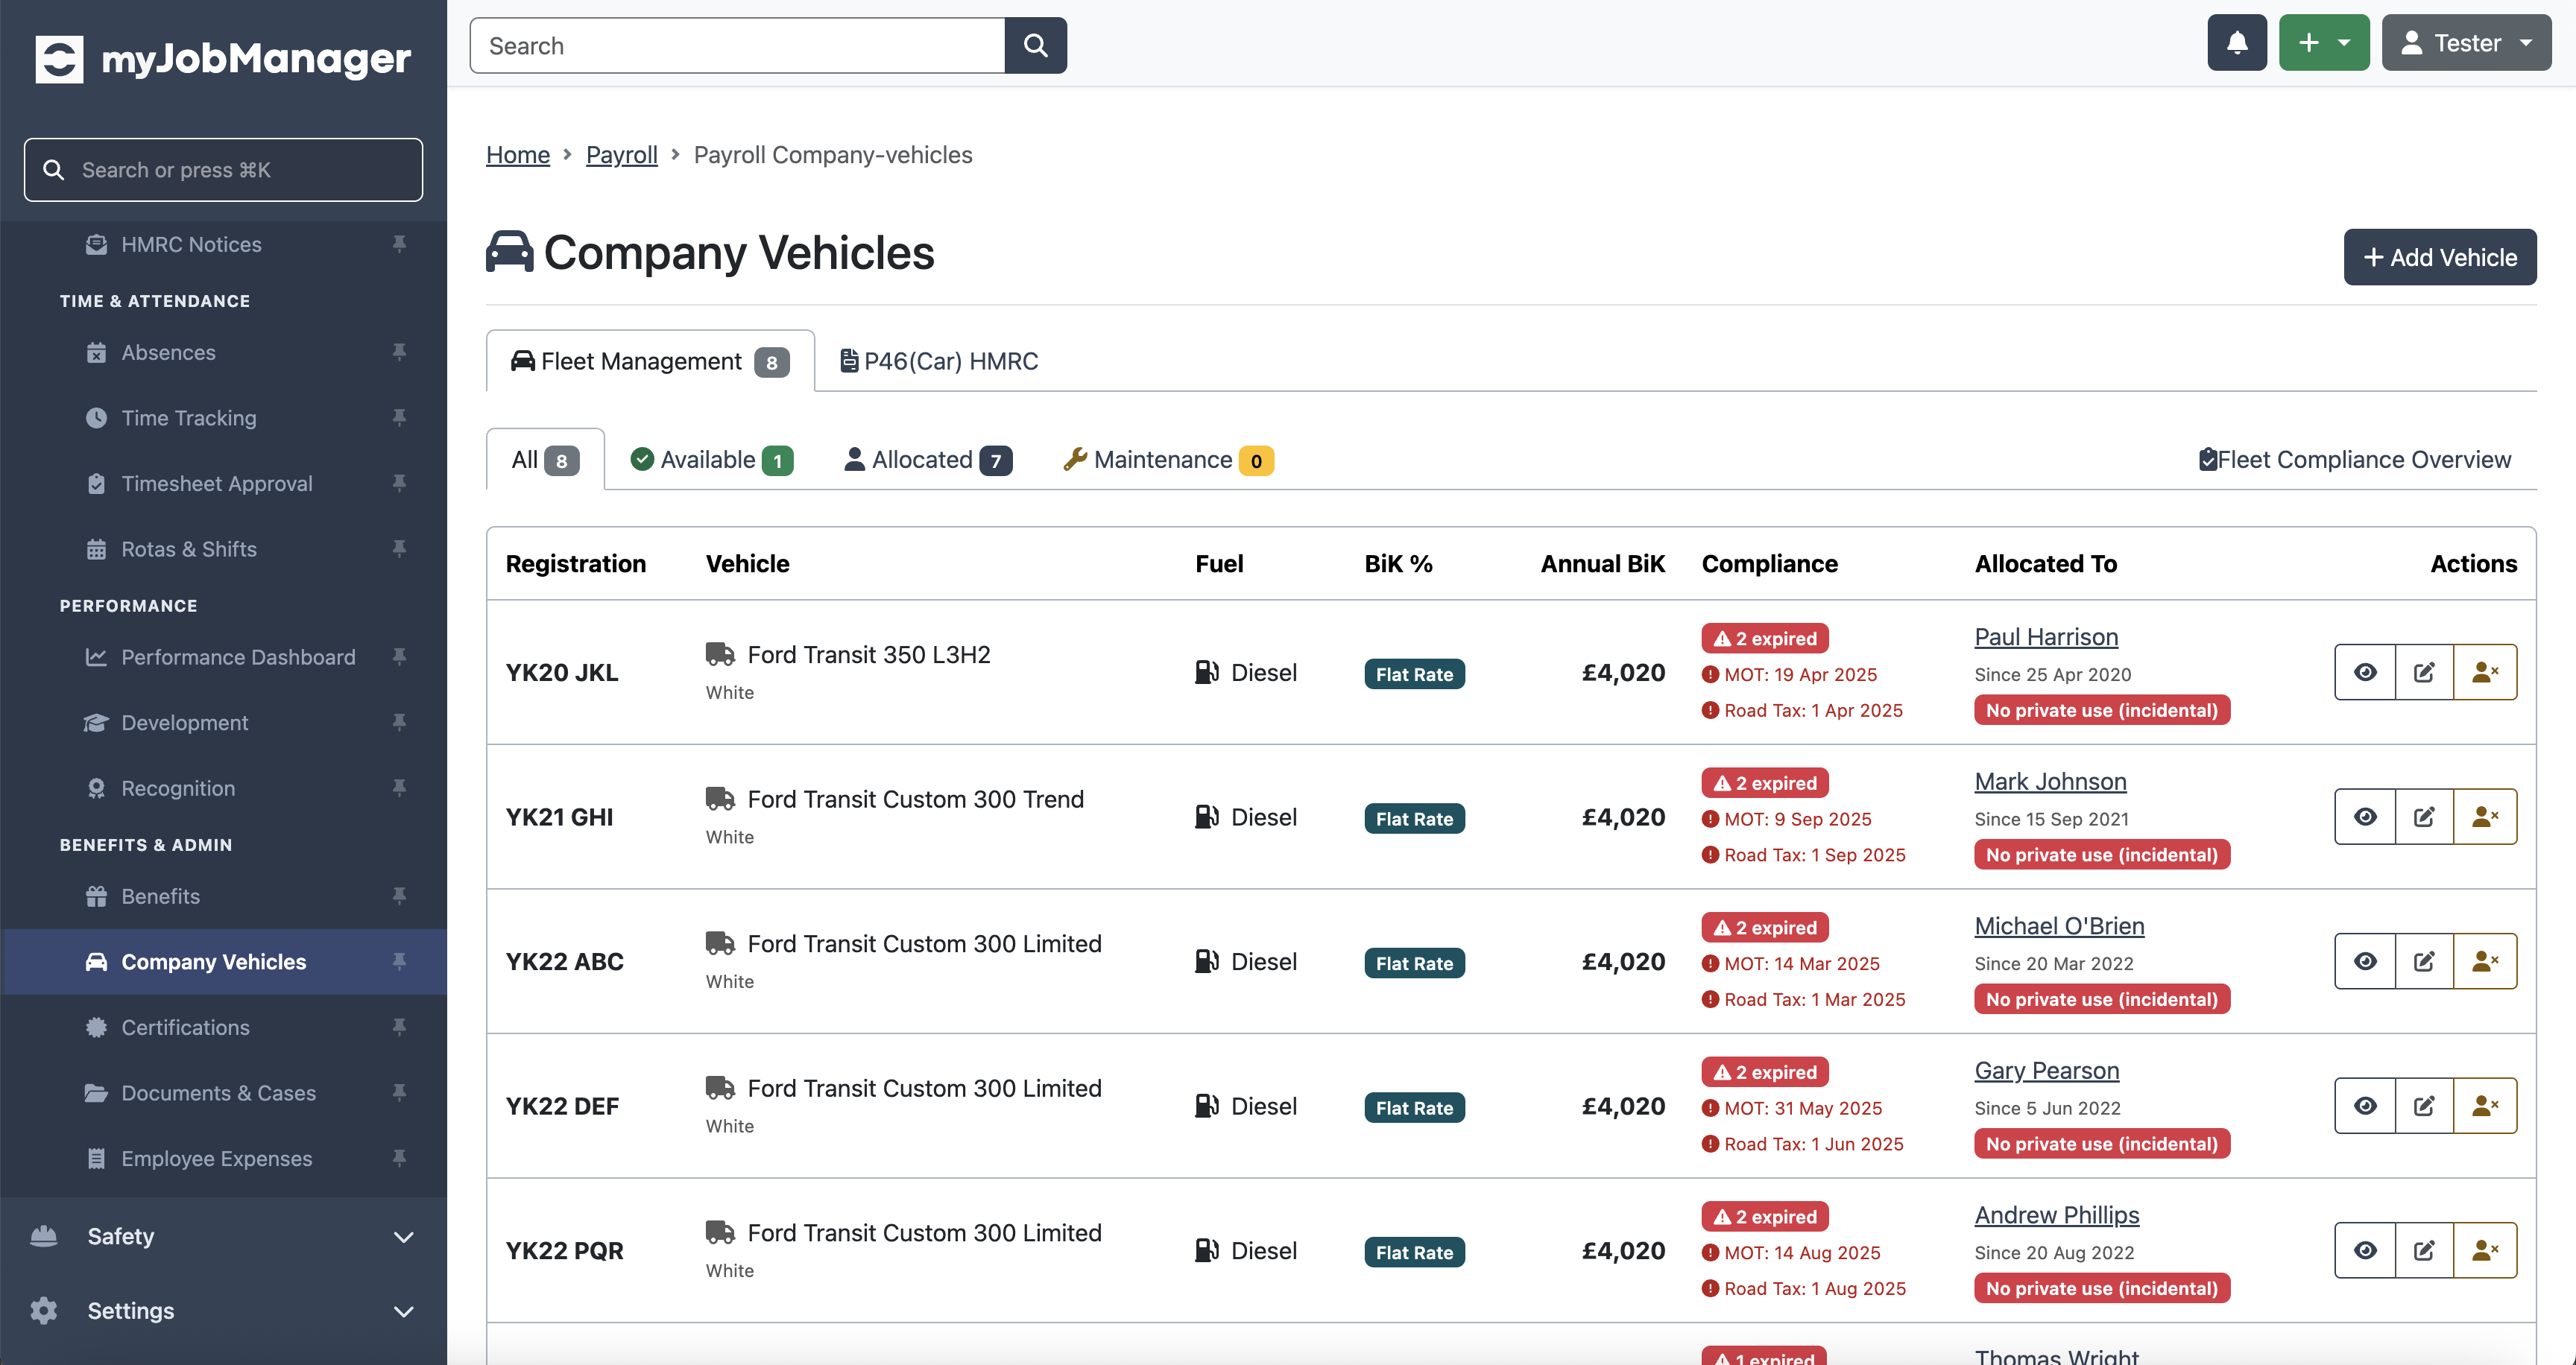Unassign Andrew Phillips from YK22 PQR
This screenshot has width=2576, height=1365.
pos(2485,1251)
